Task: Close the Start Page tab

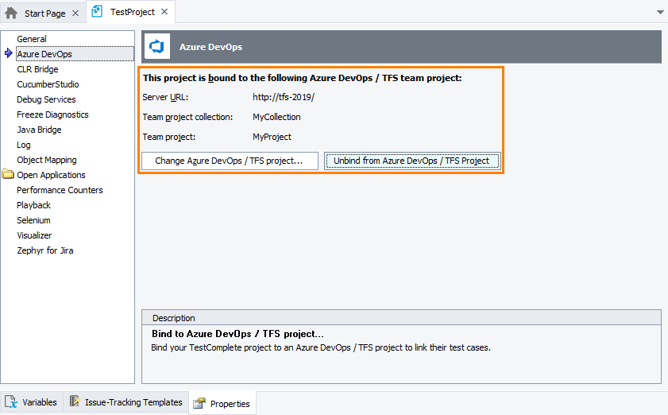Action: [75, 14]
